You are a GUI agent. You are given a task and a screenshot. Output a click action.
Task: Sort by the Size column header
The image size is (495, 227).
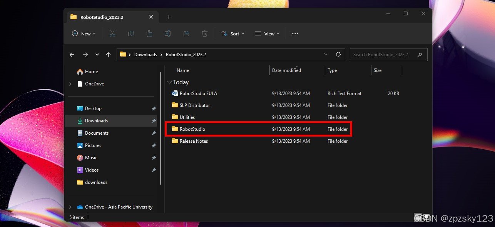tap(378, 70)
